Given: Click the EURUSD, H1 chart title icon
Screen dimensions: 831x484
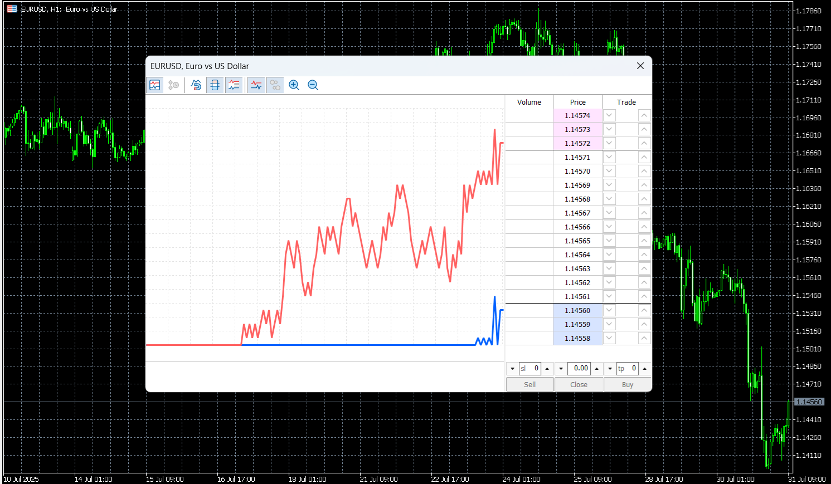Looking at the screenshot, I should click(x=12, y=9).
